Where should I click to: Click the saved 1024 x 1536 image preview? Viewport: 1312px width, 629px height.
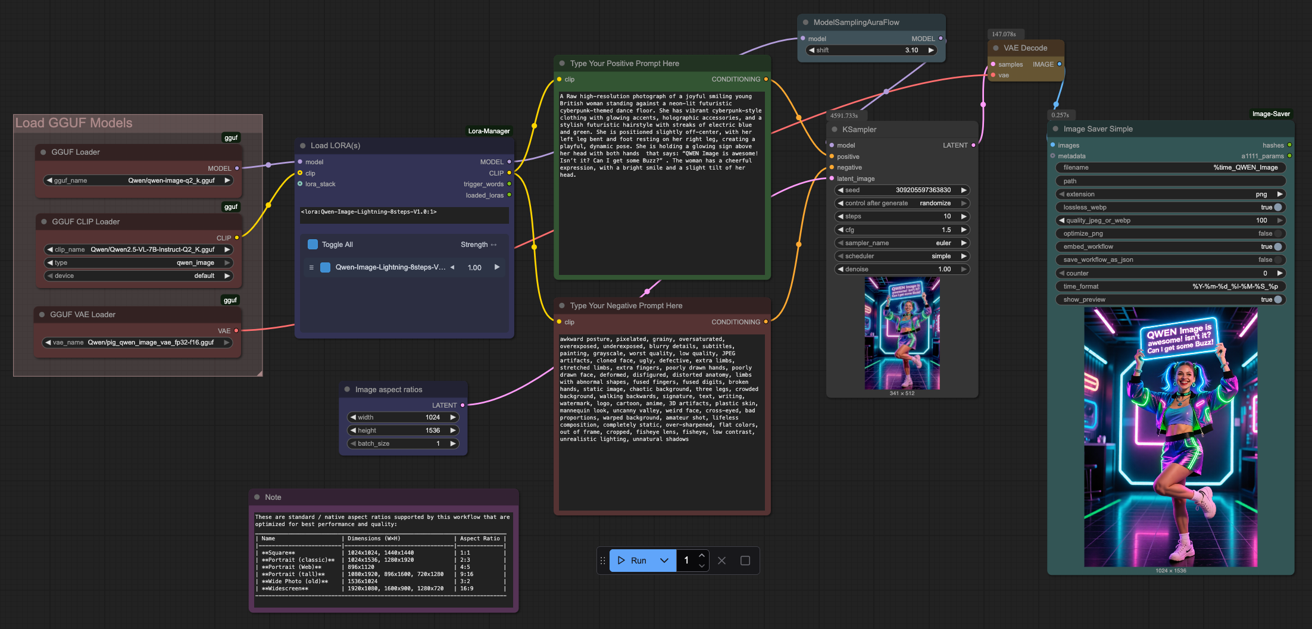tap(1170, 437)
